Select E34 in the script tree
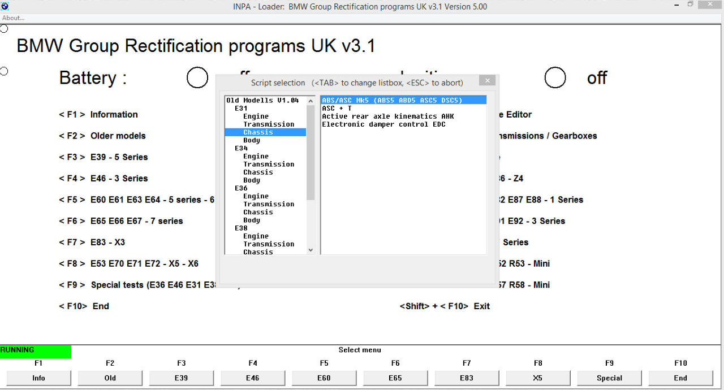Screen dimensions: 724x390 coord(241,148)
